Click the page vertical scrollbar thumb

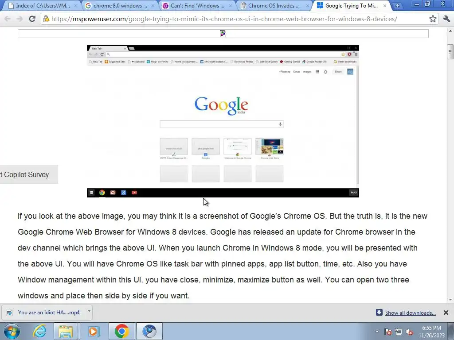pos(450,52)
